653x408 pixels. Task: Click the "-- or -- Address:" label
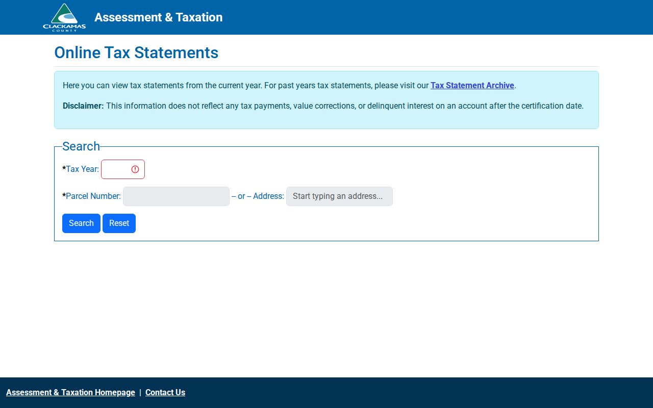coord(258,196)
